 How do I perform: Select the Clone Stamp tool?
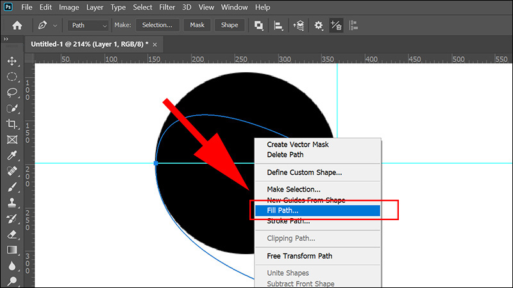[x=12, y=203]
